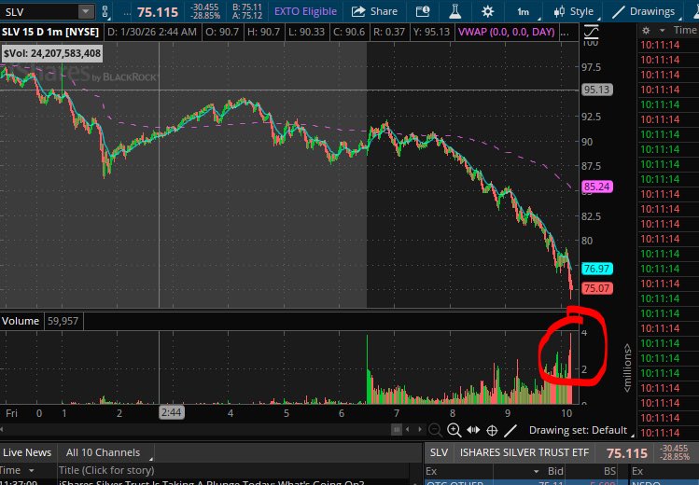Click the 95.13 crosshair price label
Screen dimensions: 699x485
[x=597, y=90]
